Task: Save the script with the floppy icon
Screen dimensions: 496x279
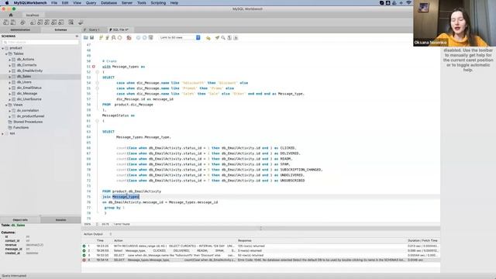Action: [x=91, y=38]
